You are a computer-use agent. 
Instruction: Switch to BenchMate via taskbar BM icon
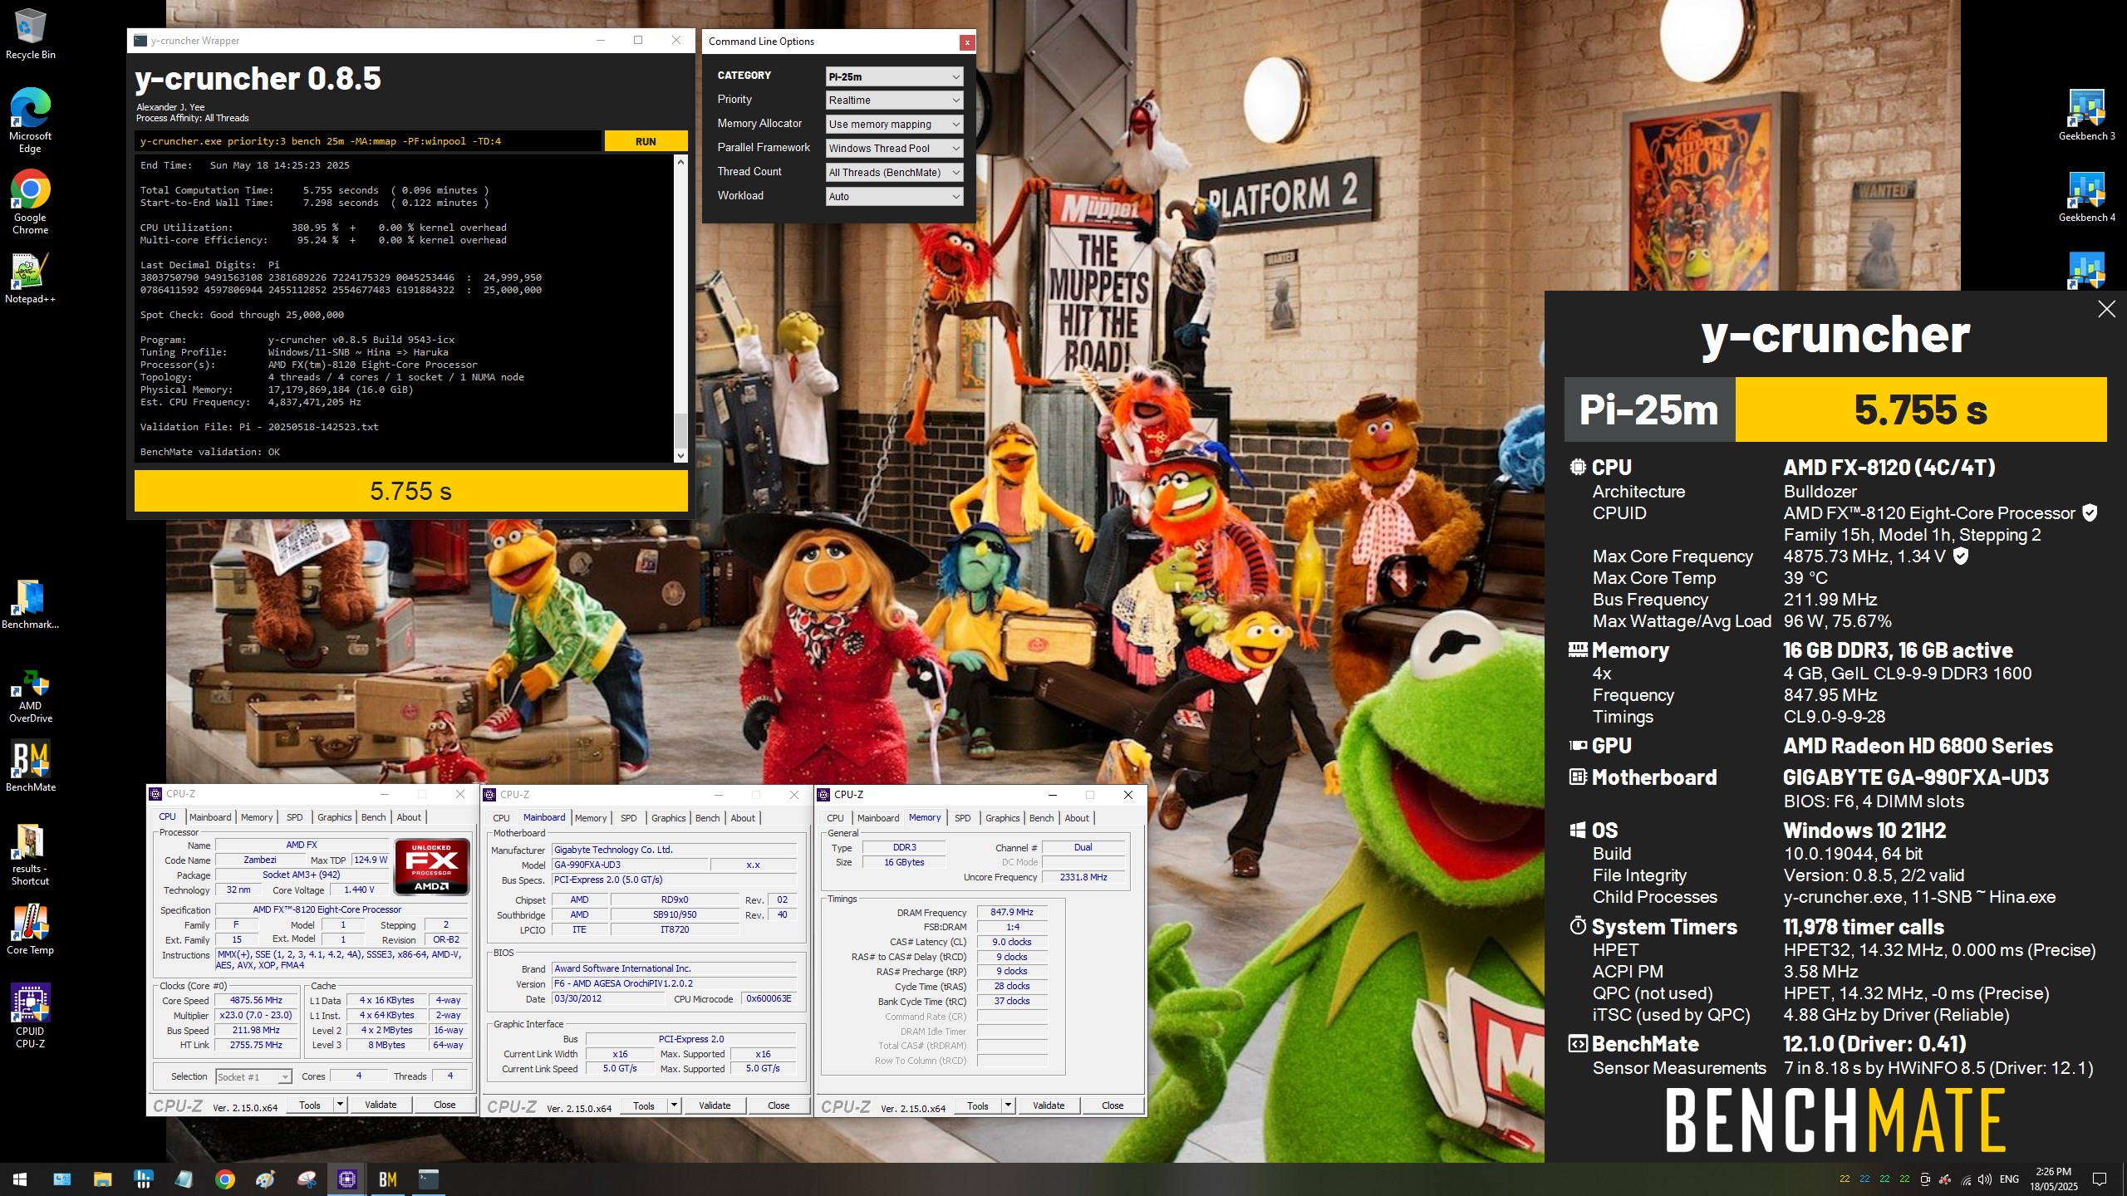click(387, 1179)
